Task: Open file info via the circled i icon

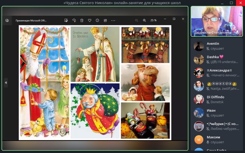Action: point(97,20)
